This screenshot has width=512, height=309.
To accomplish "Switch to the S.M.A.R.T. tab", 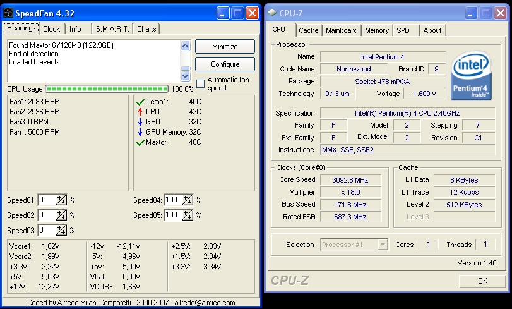I will coord(112,29).
